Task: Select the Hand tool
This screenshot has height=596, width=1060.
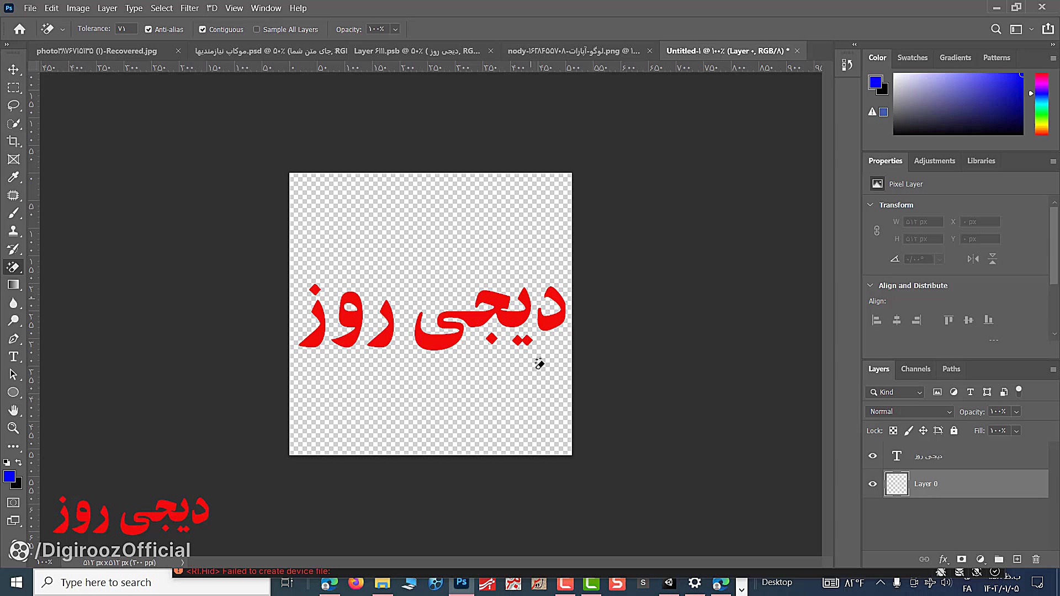Action: tap(14, 411)
